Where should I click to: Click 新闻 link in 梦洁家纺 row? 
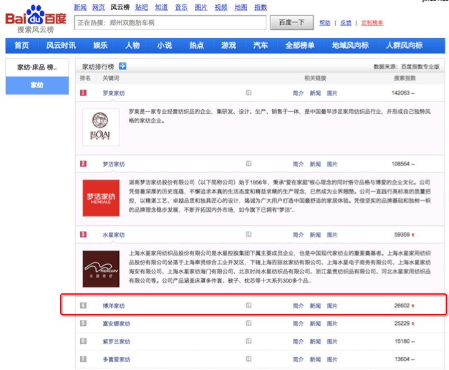point(315,164)
